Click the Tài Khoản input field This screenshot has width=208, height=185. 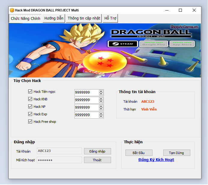tap(59, 151)
